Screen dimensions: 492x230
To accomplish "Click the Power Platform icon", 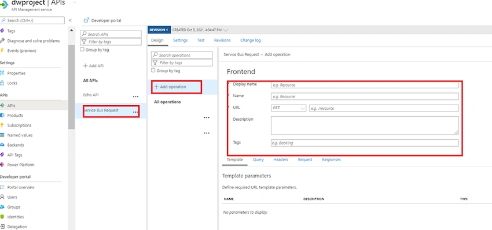I will [2, 165].
